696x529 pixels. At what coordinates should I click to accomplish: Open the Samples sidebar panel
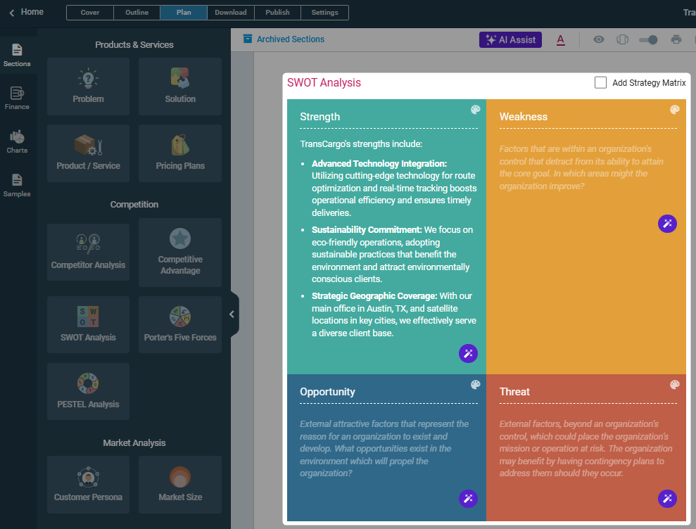(17, 185)
